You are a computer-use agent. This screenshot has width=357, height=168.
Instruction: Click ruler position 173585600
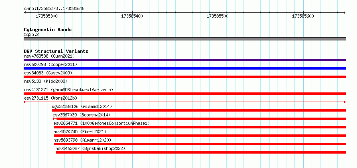click(303, 16)
